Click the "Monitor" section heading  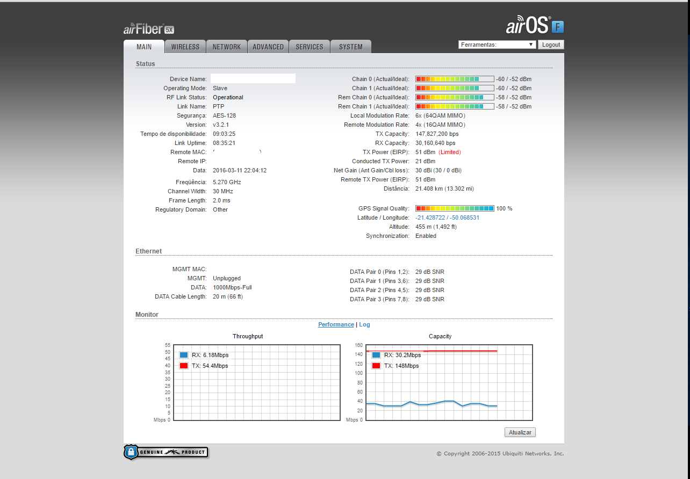pyautogui.click(x=147, y=315)
